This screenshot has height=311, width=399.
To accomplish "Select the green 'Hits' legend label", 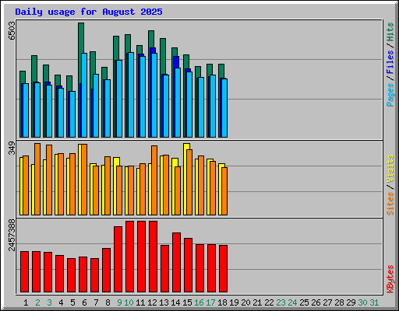I will [x=390, y=32].
